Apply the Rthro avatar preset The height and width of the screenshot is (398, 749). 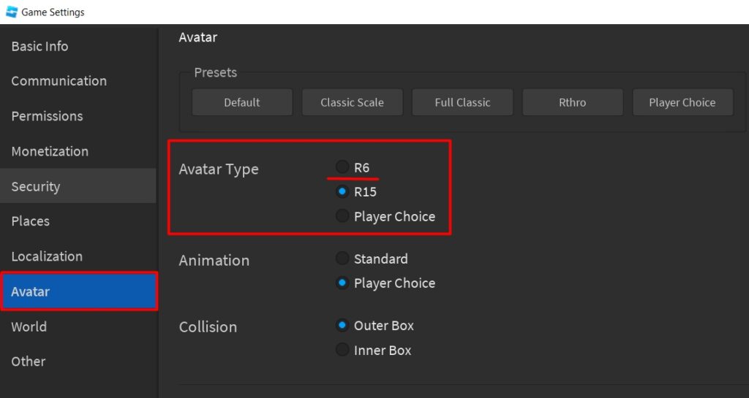coord(572,102)
